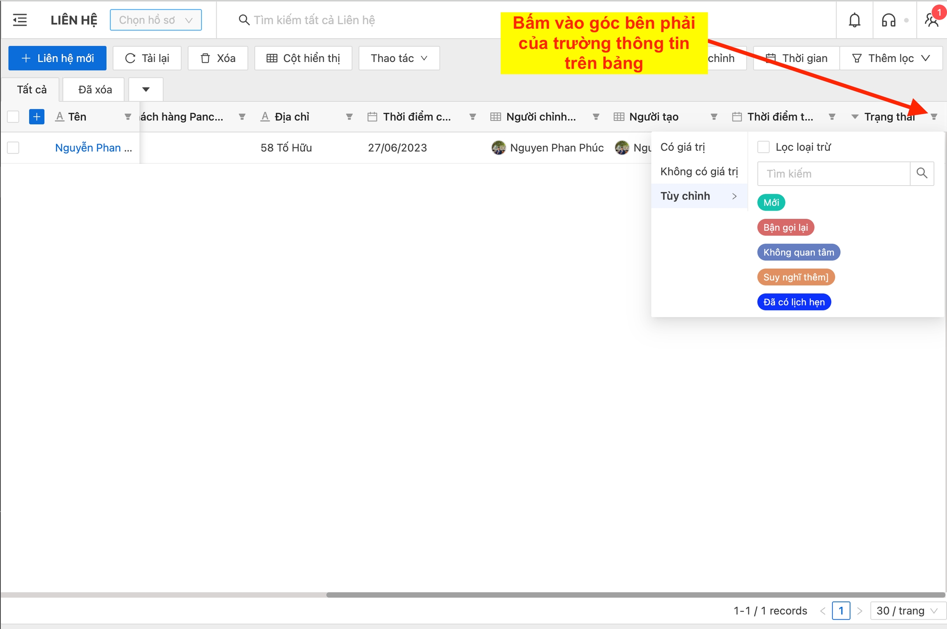Expand the Thao tác dropdown
This screenshot has height=629, width=947.
pos(399,58)
